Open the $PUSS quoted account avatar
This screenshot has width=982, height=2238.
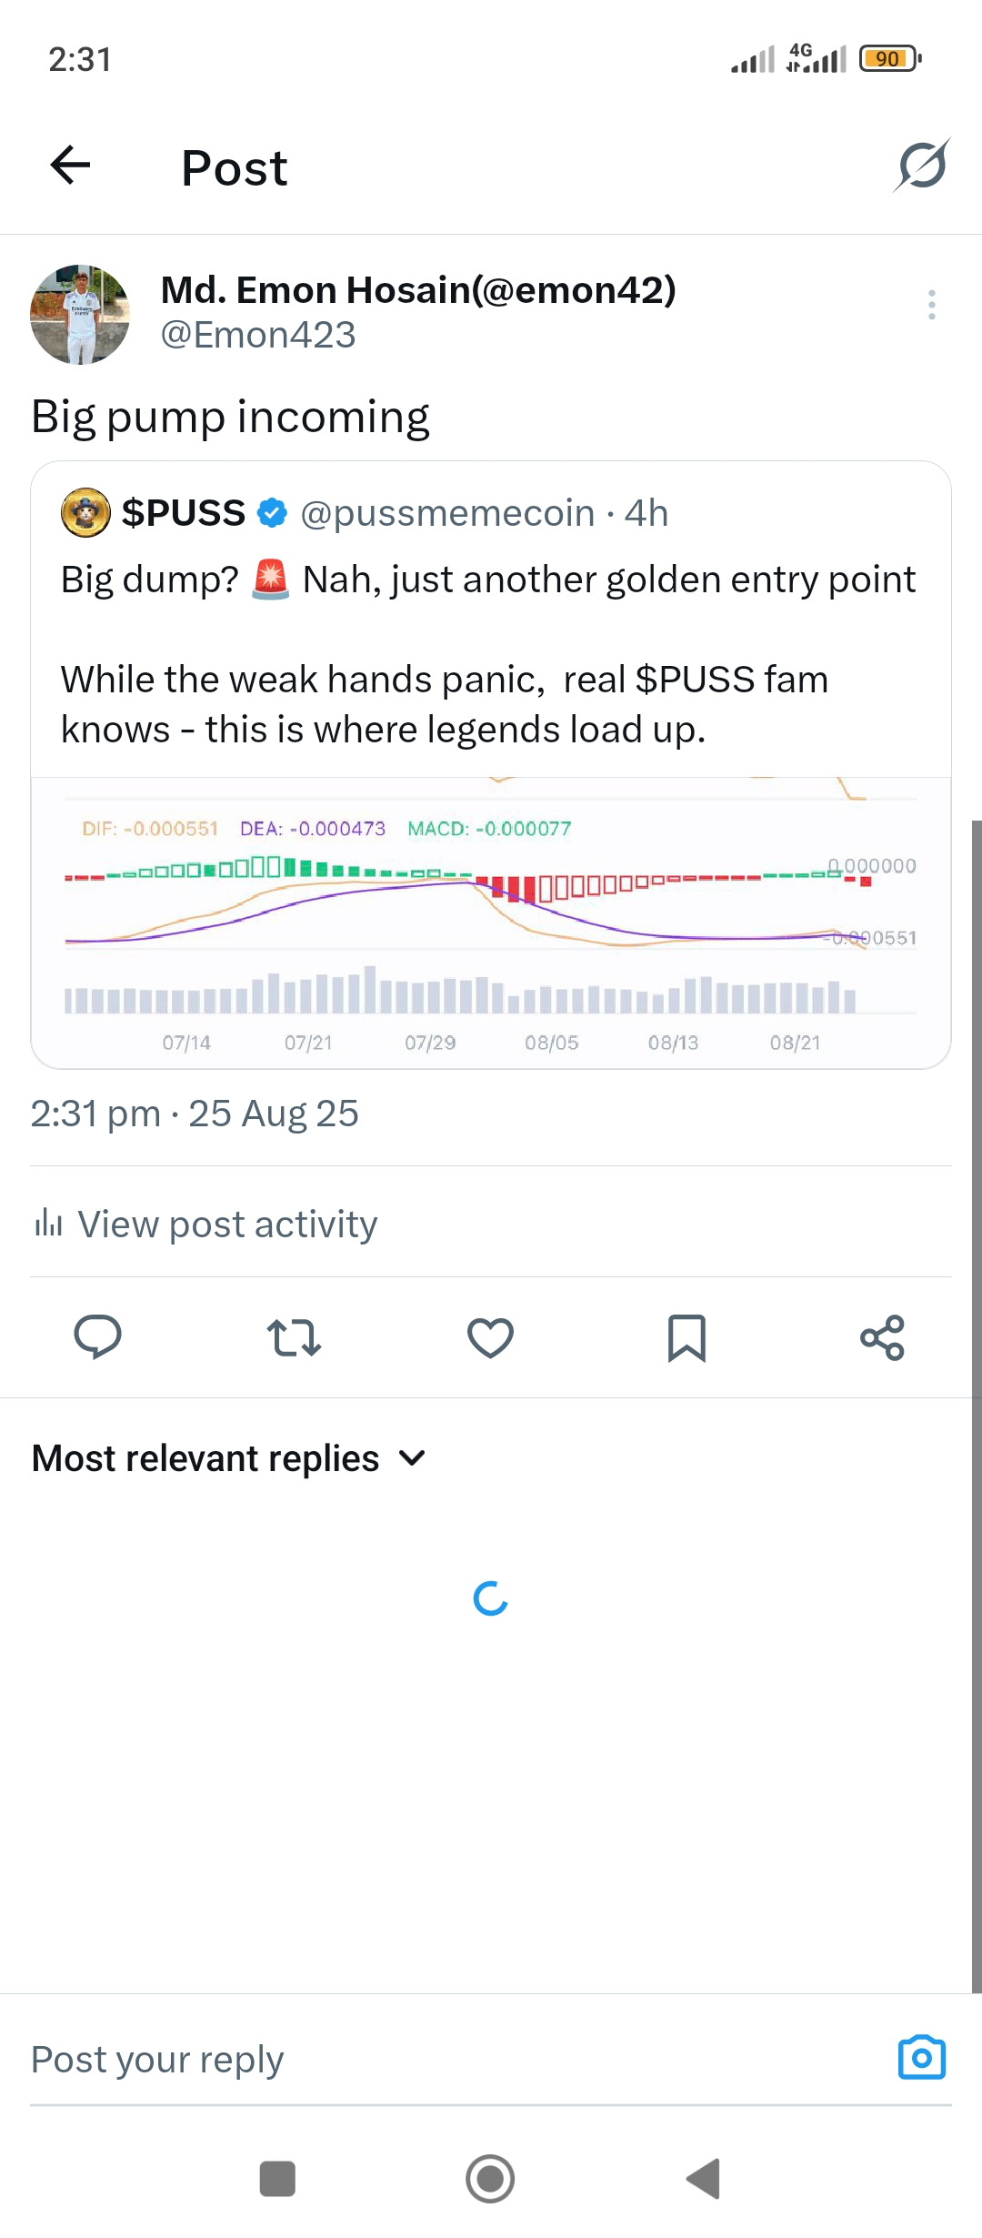(85, 512)
